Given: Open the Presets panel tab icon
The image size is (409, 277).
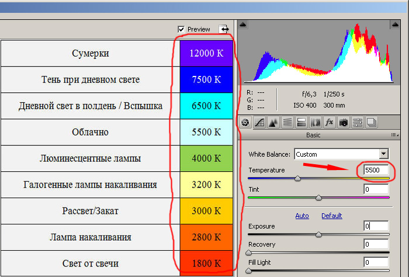Looking at the screenshot, I should click(358, 122).
